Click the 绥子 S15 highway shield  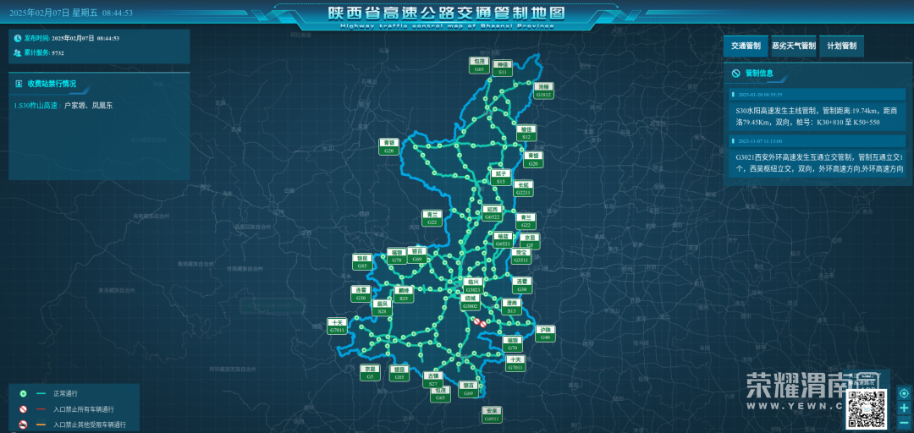coord(501,177)
